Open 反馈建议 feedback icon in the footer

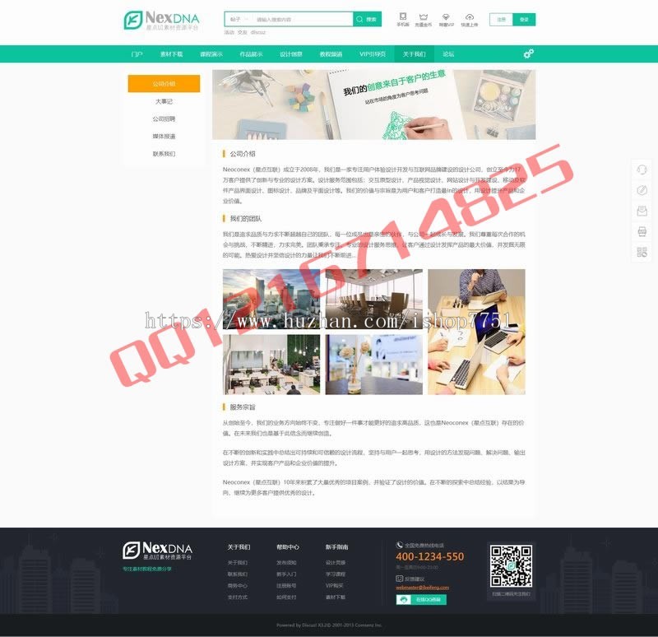pyautogui.click(x=400, y=579)
